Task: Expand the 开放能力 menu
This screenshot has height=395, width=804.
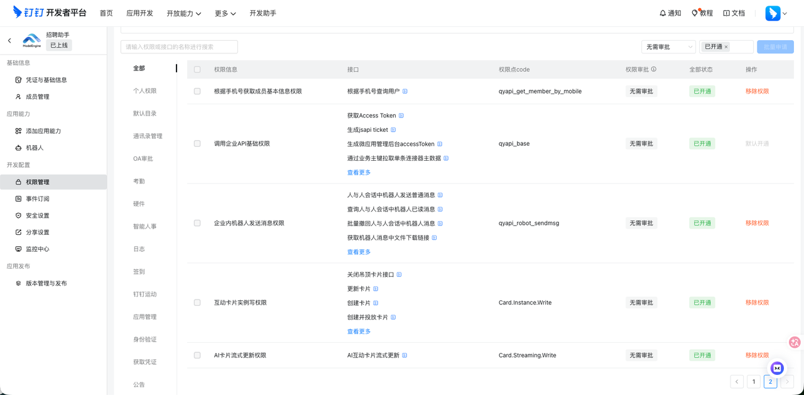Action: point(184,13)
